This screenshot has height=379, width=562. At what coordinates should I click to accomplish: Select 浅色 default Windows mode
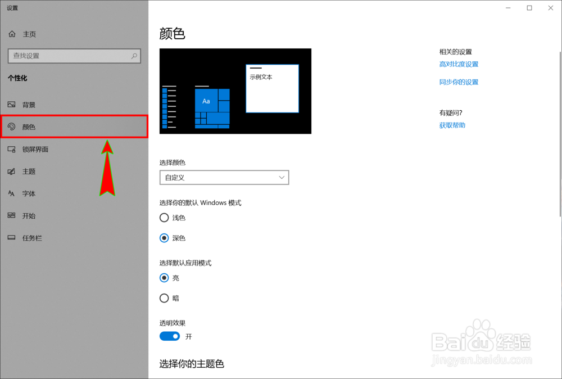pyautogui.click(x=164, y=218)
